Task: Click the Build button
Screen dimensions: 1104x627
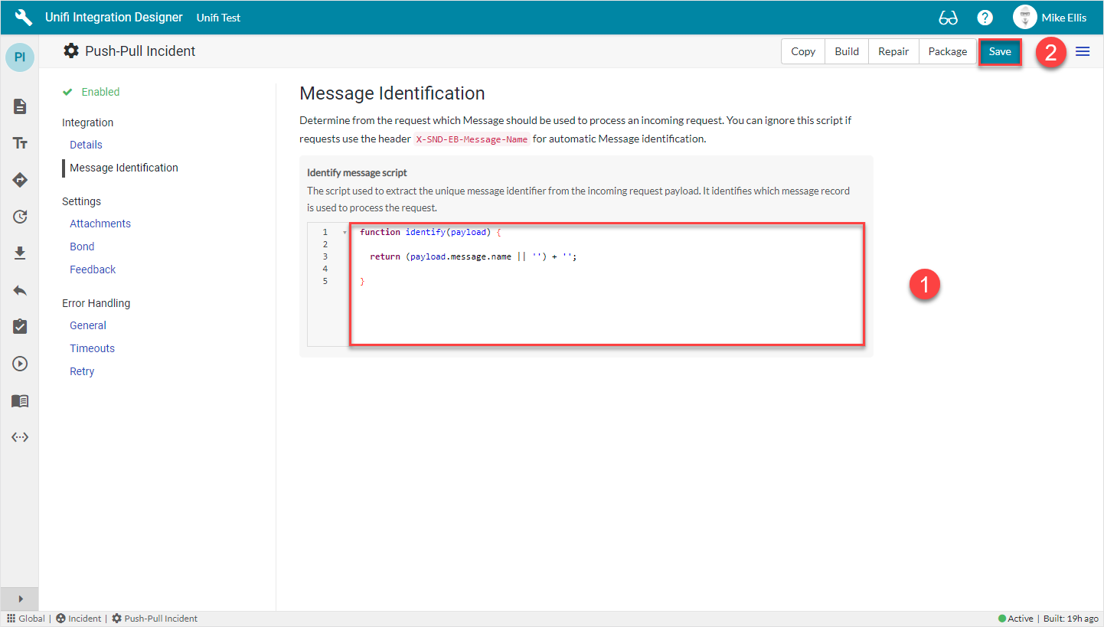Action: pyautogui.click(x=846, y=51)
